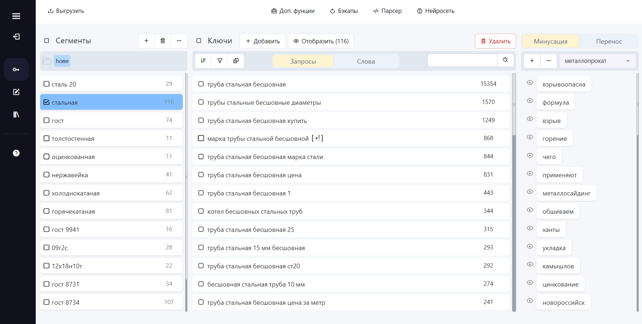Open the library books icon in sidebar
Viewport: 642px width, 324px height.
(16, 114)
